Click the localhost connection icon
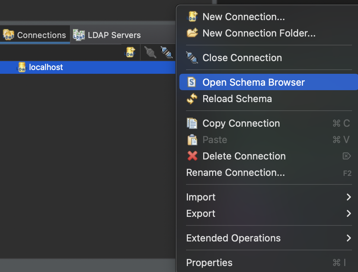Screen dimensions: 358x272 click(x=22, y=67)
